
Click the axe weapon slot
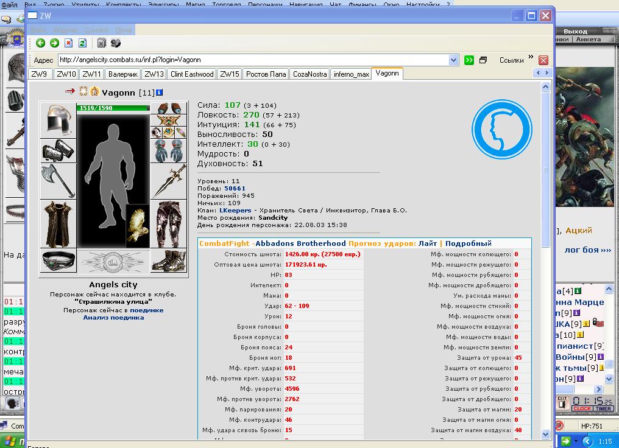58,181
